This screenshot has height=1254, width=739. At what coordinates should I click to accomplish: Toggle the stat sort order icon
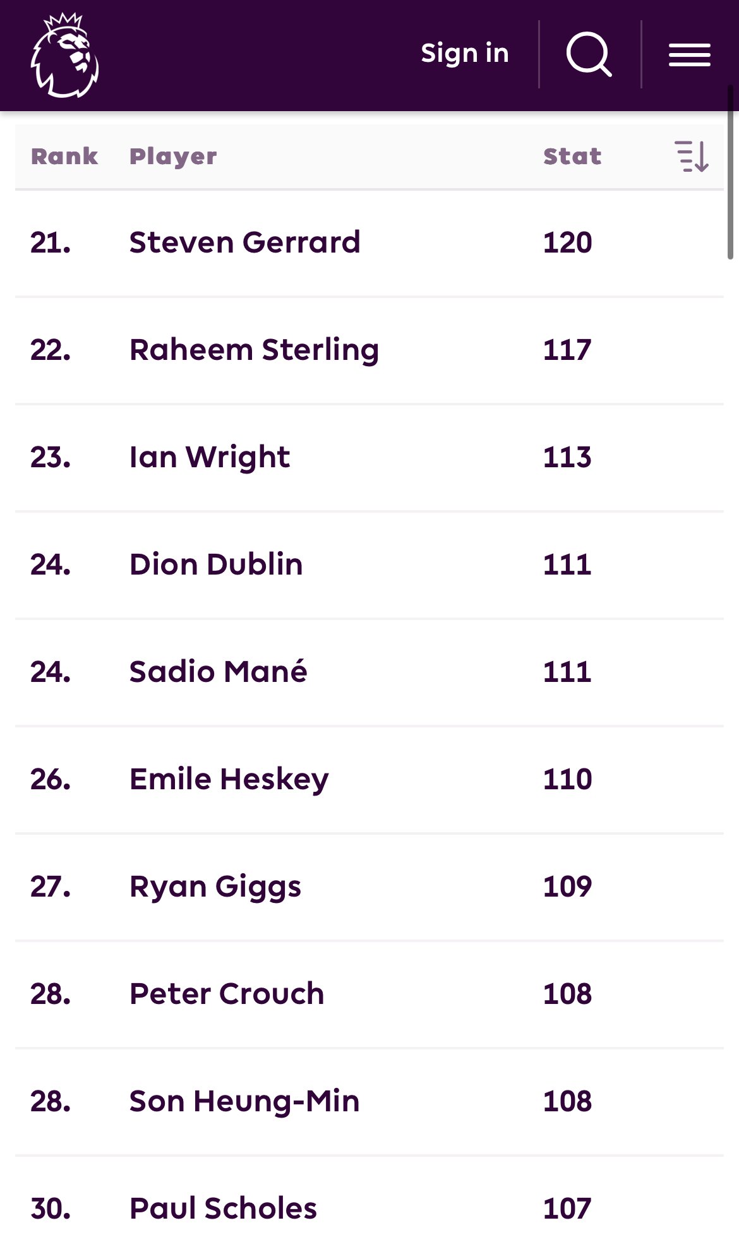(x=692, y=157)
